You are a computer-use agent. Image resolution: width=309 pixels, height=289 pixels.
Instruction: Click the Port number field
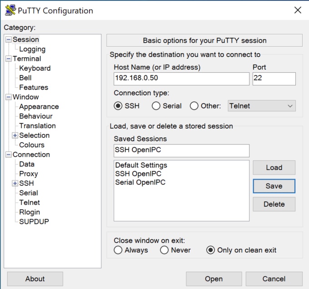pyautogui.click(x=274, y=79)
